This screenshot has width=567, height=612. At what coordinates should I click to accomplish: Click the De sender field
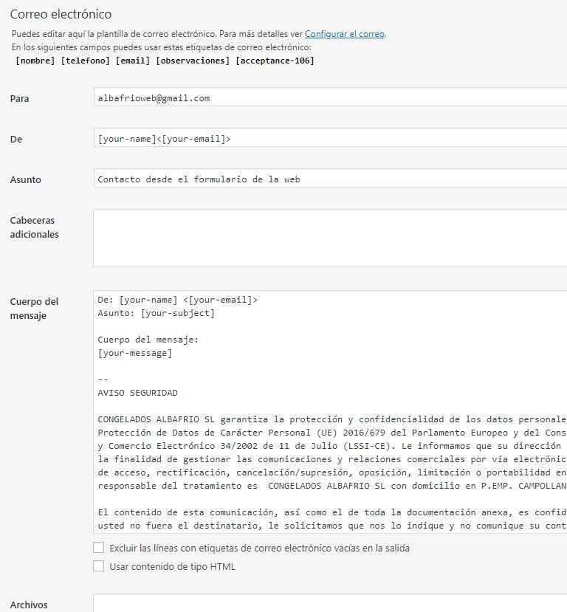[330, 137]
